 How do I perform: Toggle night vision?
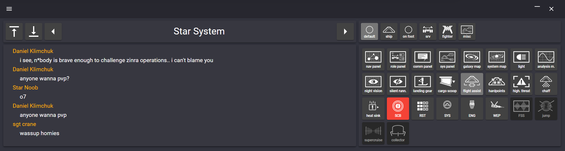click(373, 84)
